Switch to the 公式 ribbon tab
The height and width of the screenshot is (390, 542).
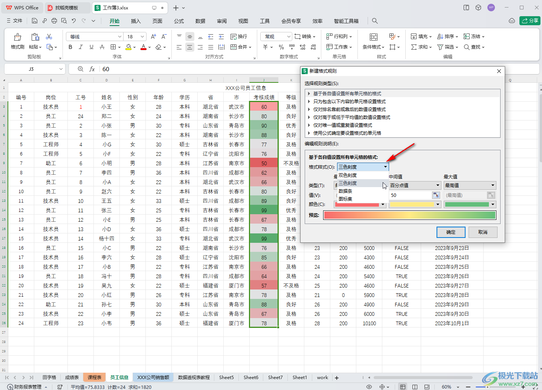tap(179, 21)
